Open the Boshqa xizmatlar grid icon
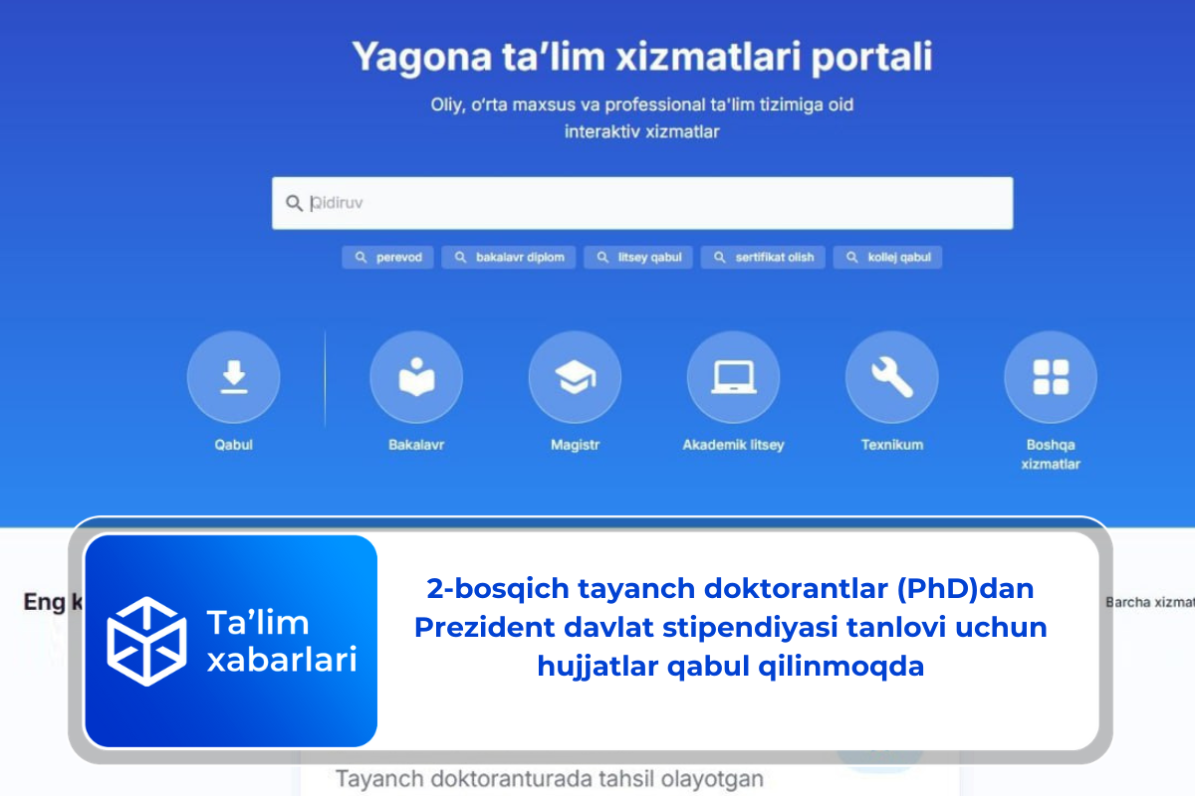 [x=1050, y=377]
